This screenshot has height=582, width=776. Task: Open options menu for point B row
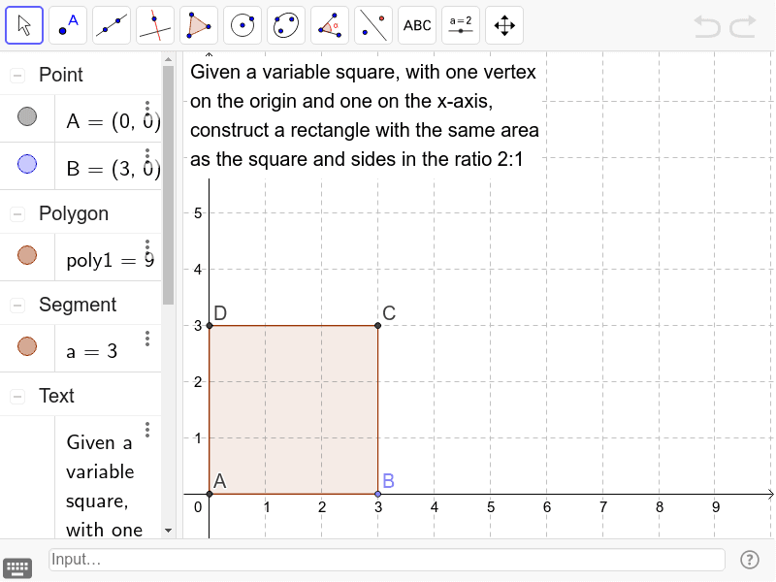coord(147,155)
